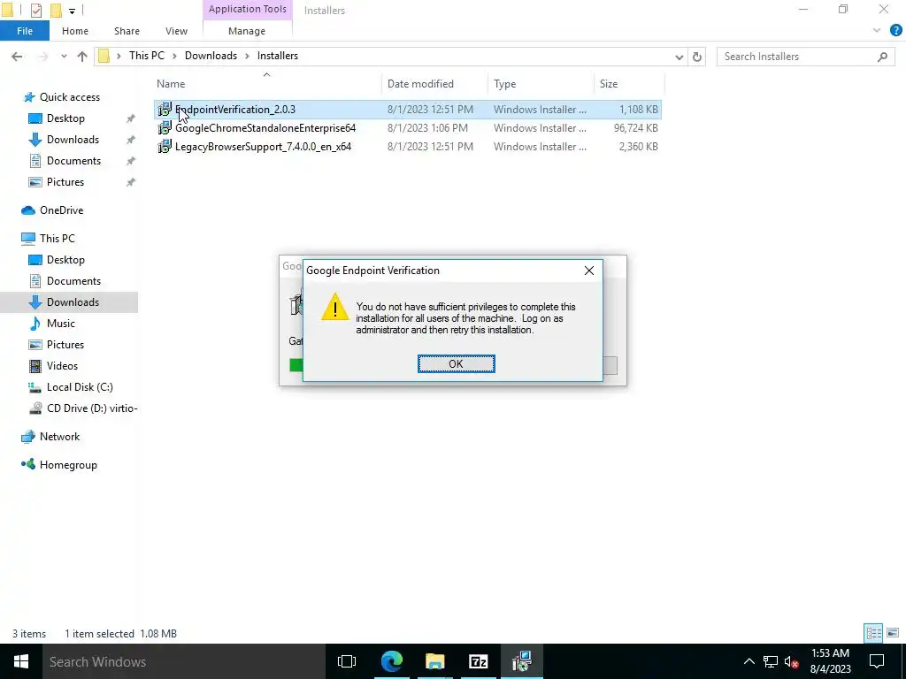This screenshot has width=906, height=679.
Task: Open the File ribbon tab
Action: [x=25, y=31]
